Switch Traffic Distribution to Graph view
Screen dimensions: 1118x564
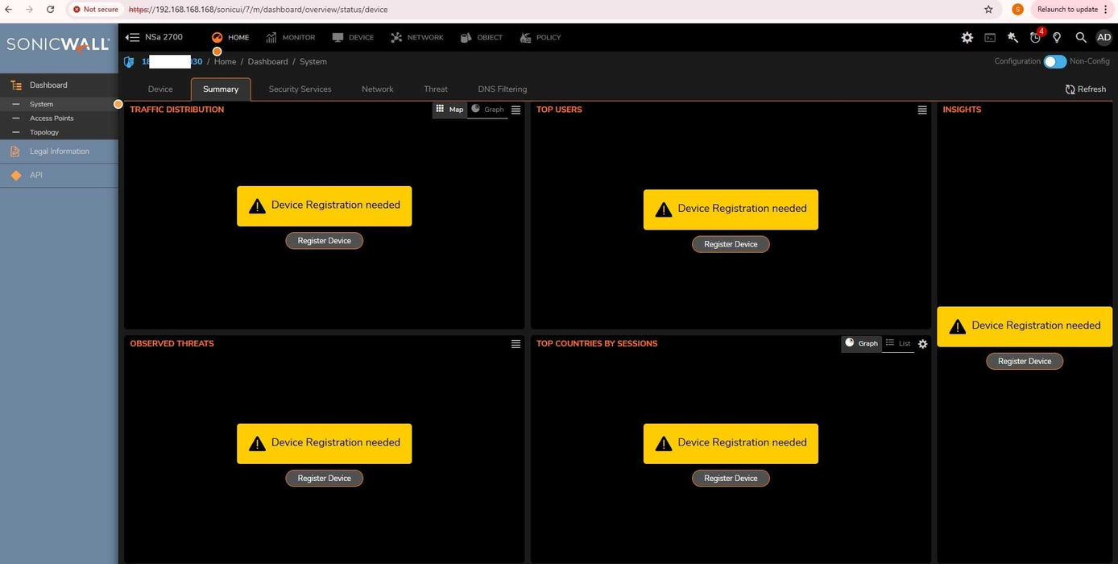488,110
